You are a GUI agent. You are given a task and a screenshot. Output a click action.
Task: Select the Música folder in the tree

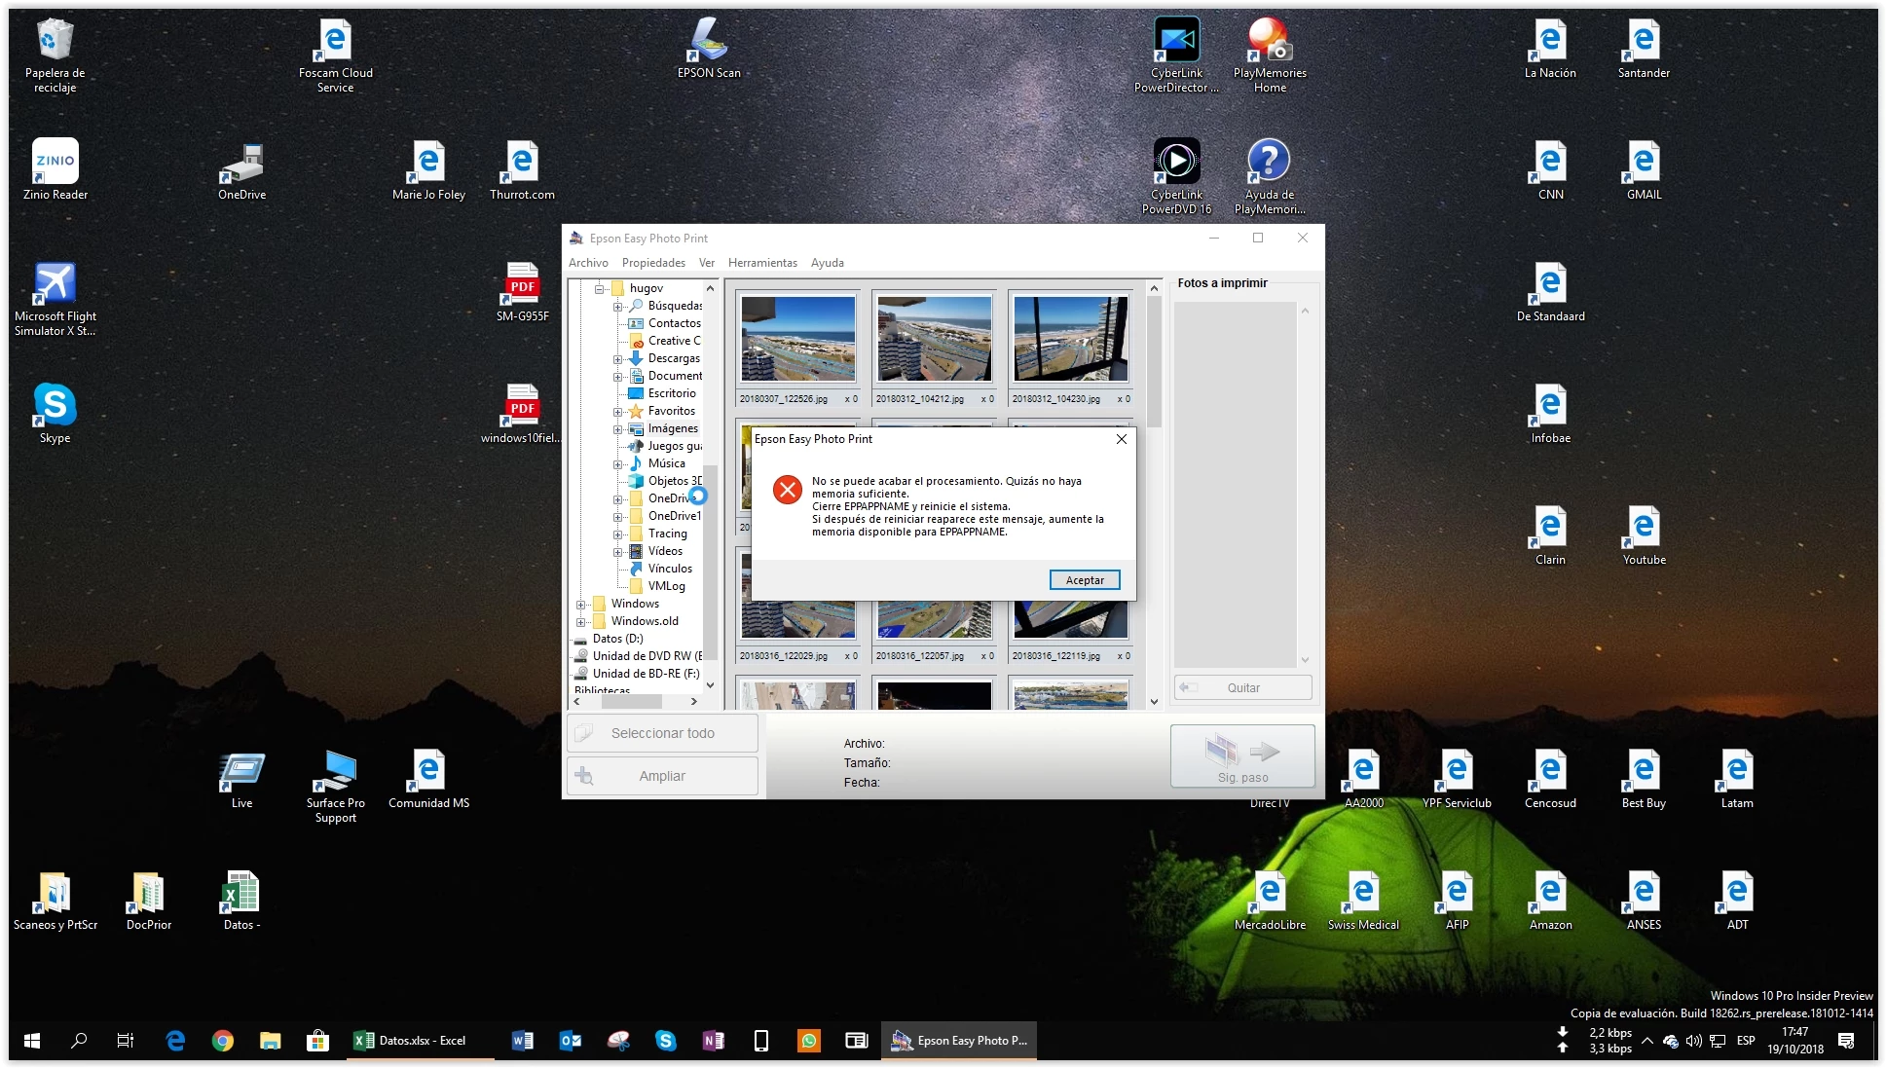point(666,463)
